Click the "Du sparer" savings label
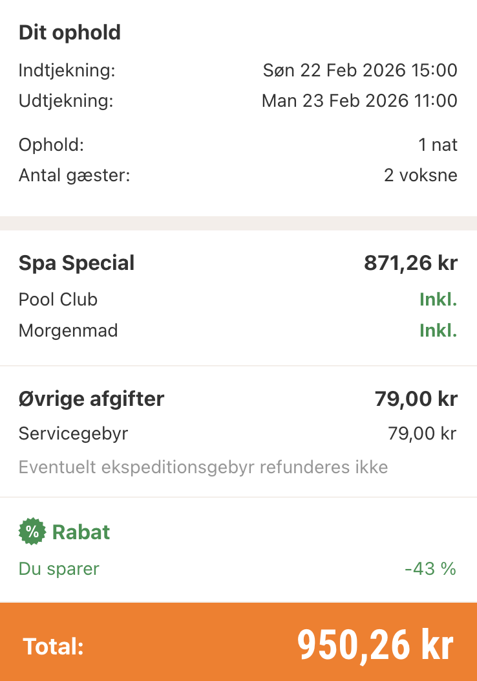 (59, 569)
